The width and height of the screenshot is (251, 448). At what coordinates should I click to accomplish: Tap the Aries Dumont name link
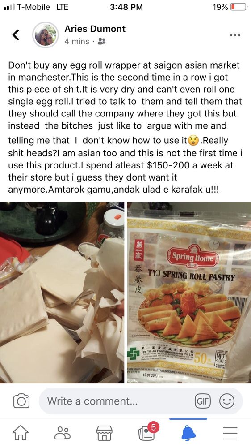[x=95, y=29]
